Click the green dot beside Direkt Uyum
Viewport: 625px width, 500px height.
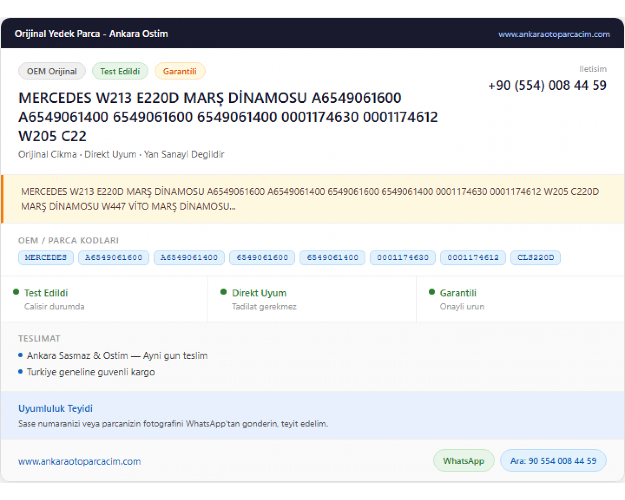click(224, 292)
